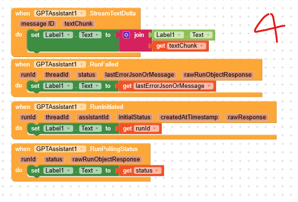Select runId parameter in RunInitiated header
Image resolution: width=298 pixels, height=202 pixels.
[x=28, y=117]
